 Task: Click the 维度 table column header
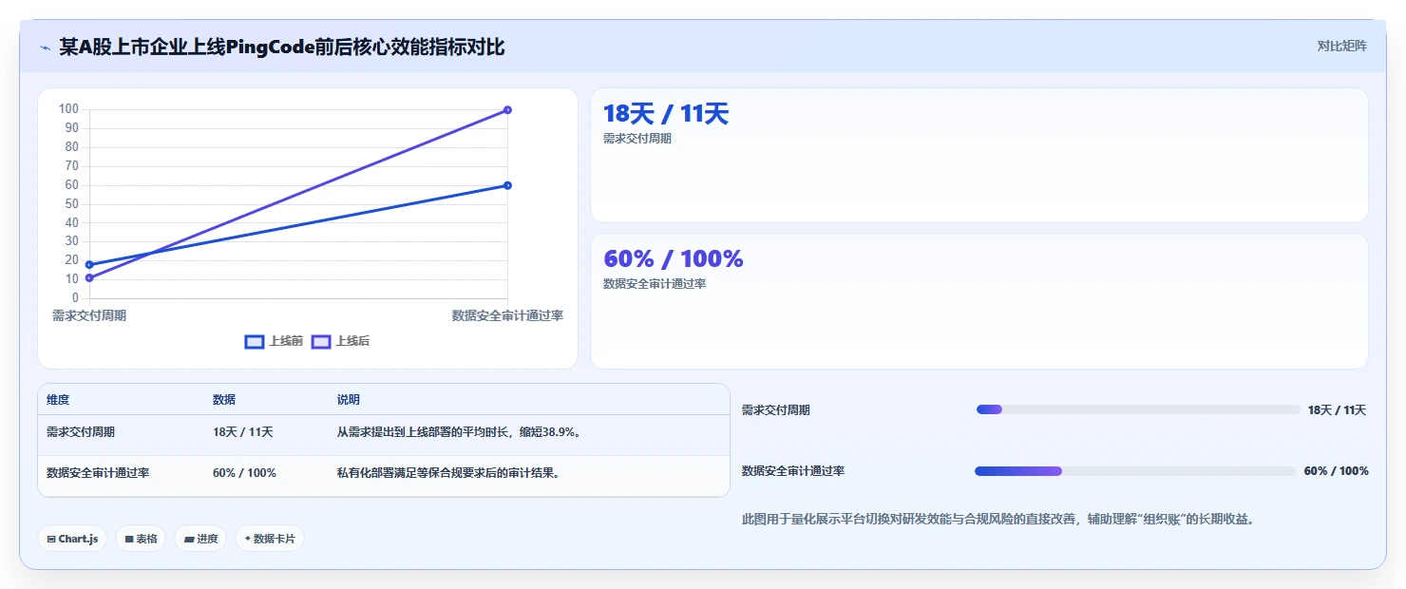(58, 400)
